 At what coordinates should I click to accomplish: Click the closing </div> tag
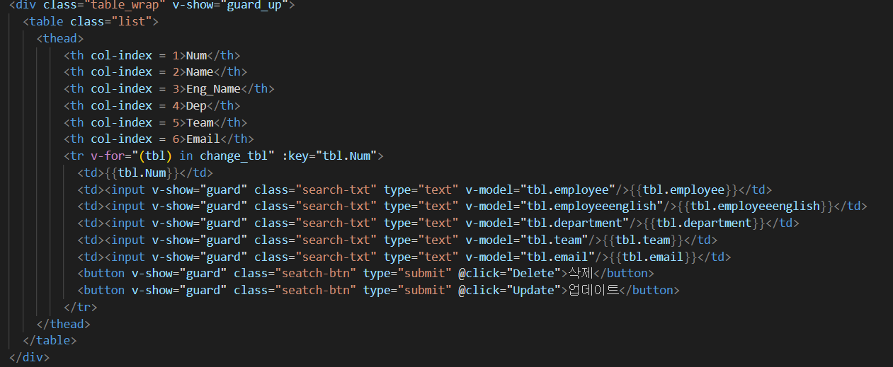pyautogui.click(x=30, y=358)
